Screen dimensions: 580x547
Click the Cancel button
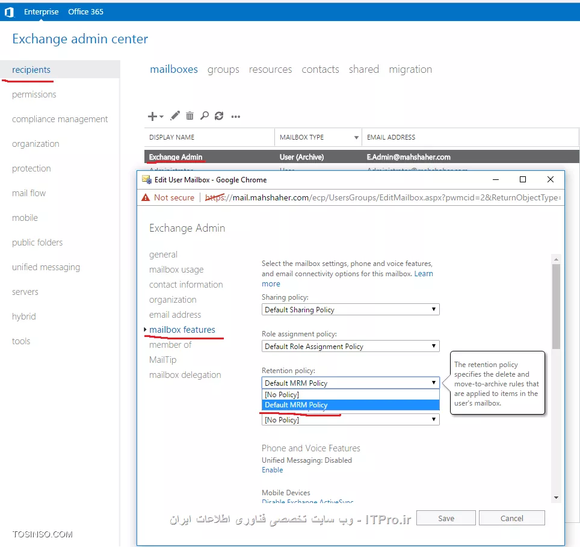512,518
